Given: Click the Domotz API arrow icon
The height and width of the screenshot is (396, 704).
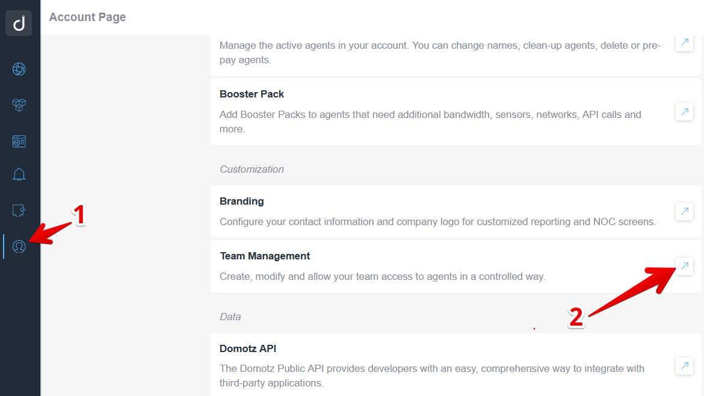Looking at the screenshot, I should tap(684, 366).
